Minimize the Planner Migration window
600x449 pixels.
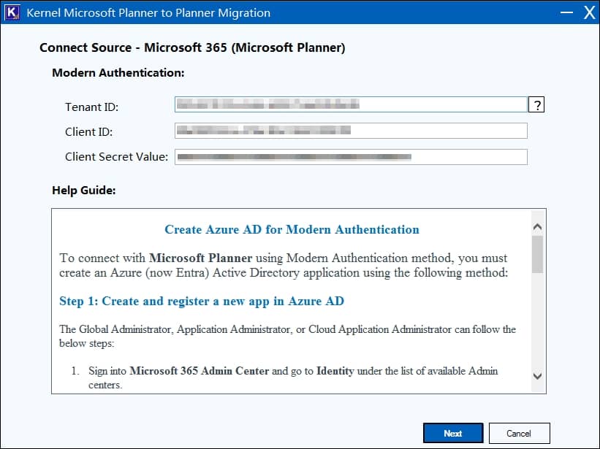pyautogui.click(x=566, y=12)
